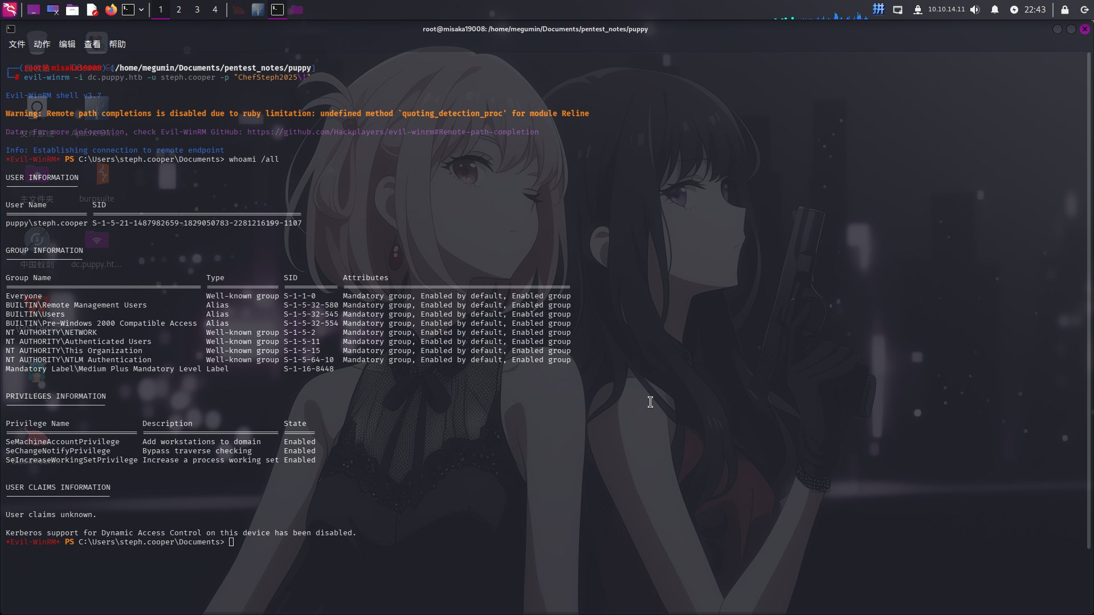Viewport: 1094px width, 615px height.
Task: Open the notifications bell
Action: click(995, 10)
